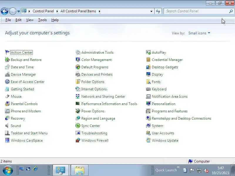Click the Show Desktop taskbar shortcut
The width and height of the screenshot is (235, 176).
(21, 169)
